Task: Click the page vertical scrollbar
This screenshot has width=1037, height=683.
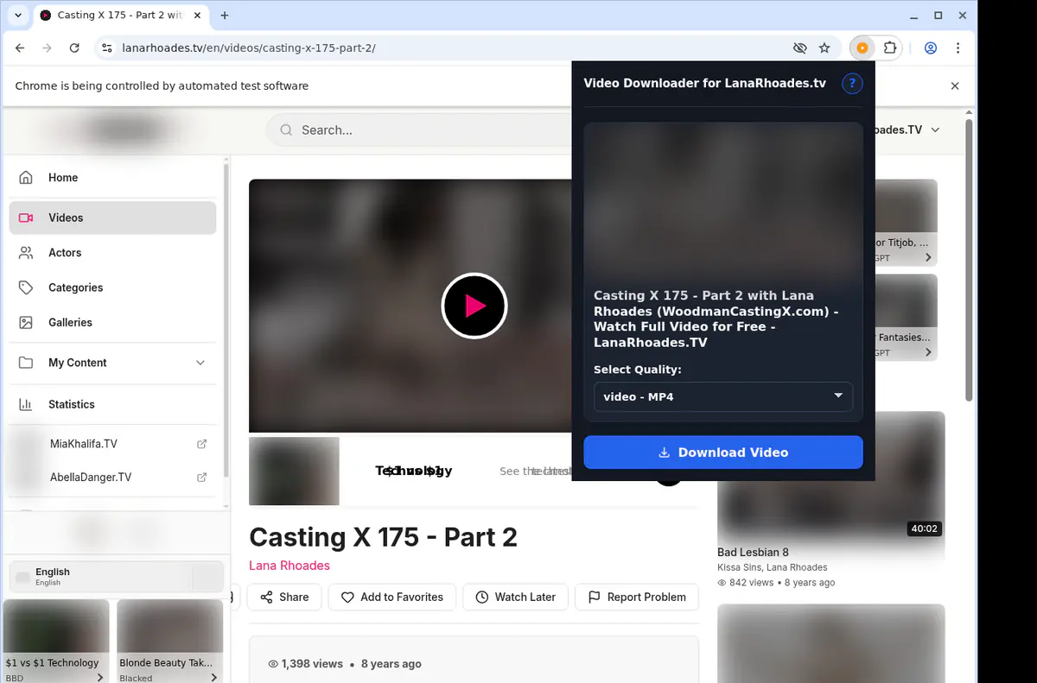Action: tap(970, 259)
